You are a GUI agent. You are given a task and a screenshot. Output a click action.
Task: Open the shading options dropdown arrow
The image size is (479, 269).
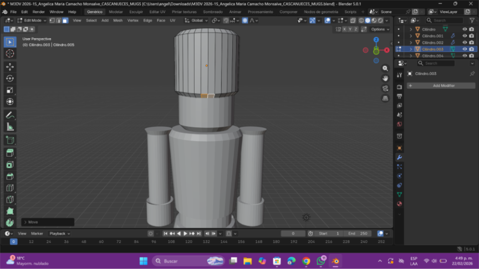click(x=387, y=20)
